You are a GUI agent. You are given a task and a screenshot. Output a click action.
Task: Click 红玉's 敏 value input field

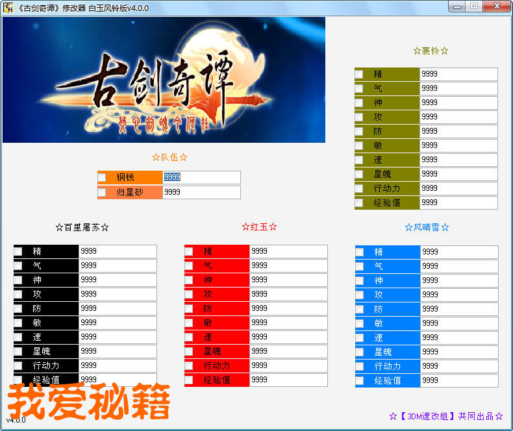[x=288, y=323]
